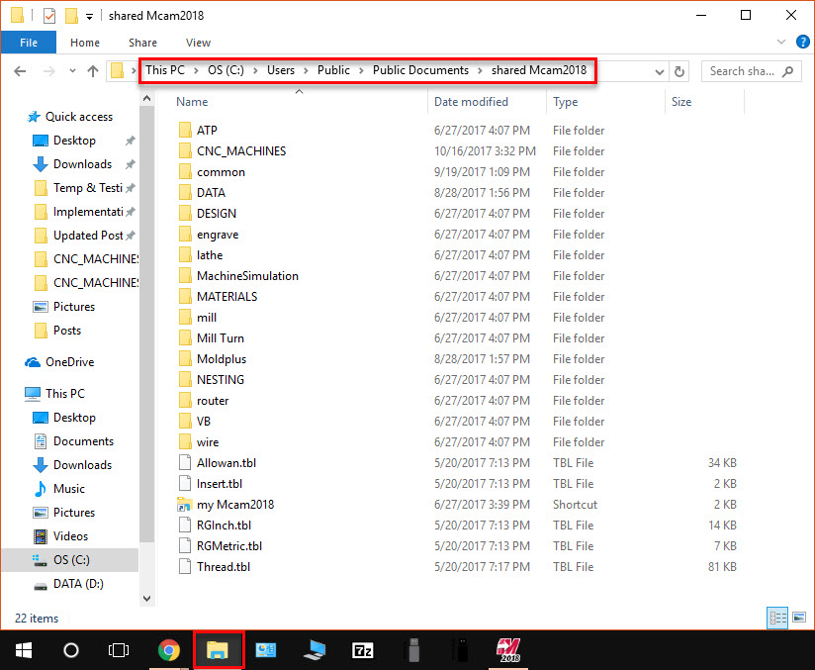Click the File Explorer taskbar icon
Viewport: 815px width, 670px height.
coord(218,650)
